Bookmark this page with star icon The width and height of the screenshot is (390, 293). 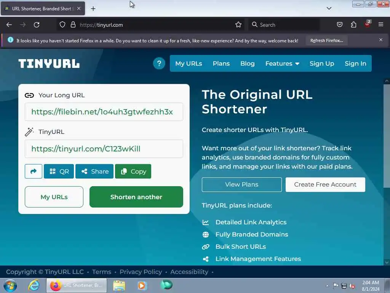click(238, 25)
